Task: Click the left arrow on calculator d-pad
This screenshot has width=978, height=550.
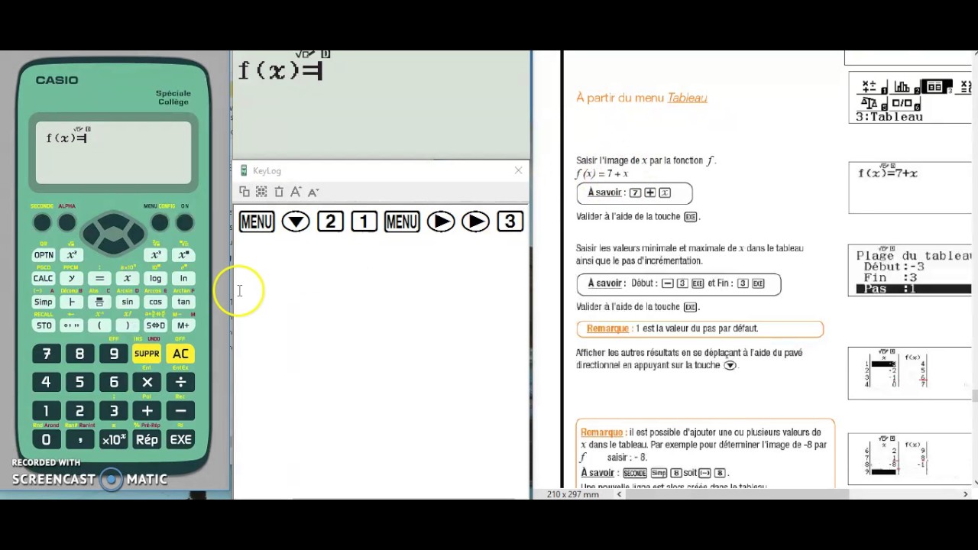Action: (92, 233)
